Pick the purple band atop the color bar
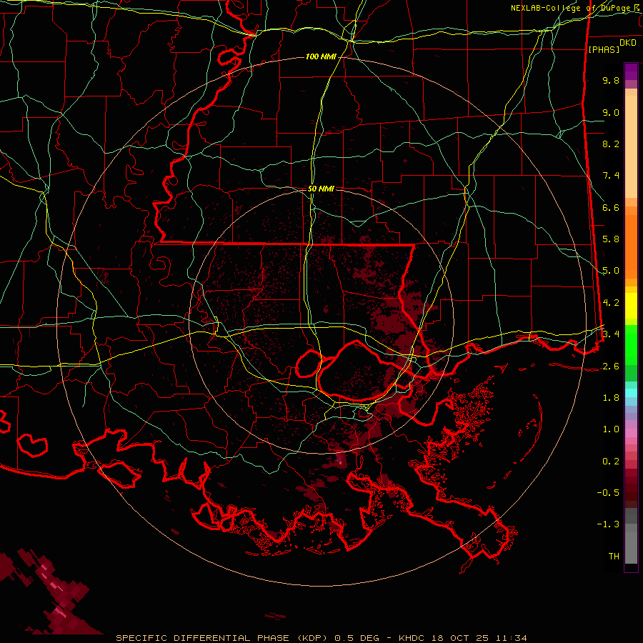The height and width of the screenshot is (643, 643). (x=631, y=71)
